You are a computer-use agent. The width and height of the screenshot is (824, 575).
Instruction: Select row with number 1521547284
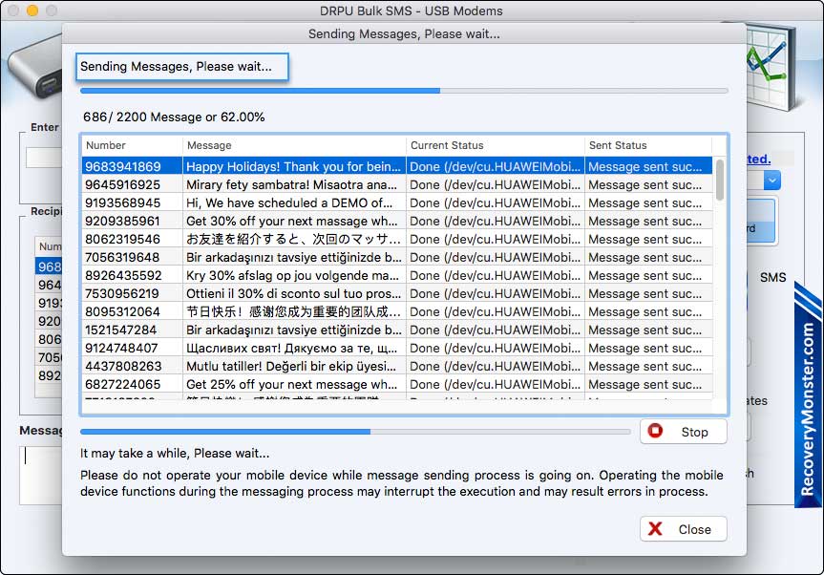[x=397, y=330]
